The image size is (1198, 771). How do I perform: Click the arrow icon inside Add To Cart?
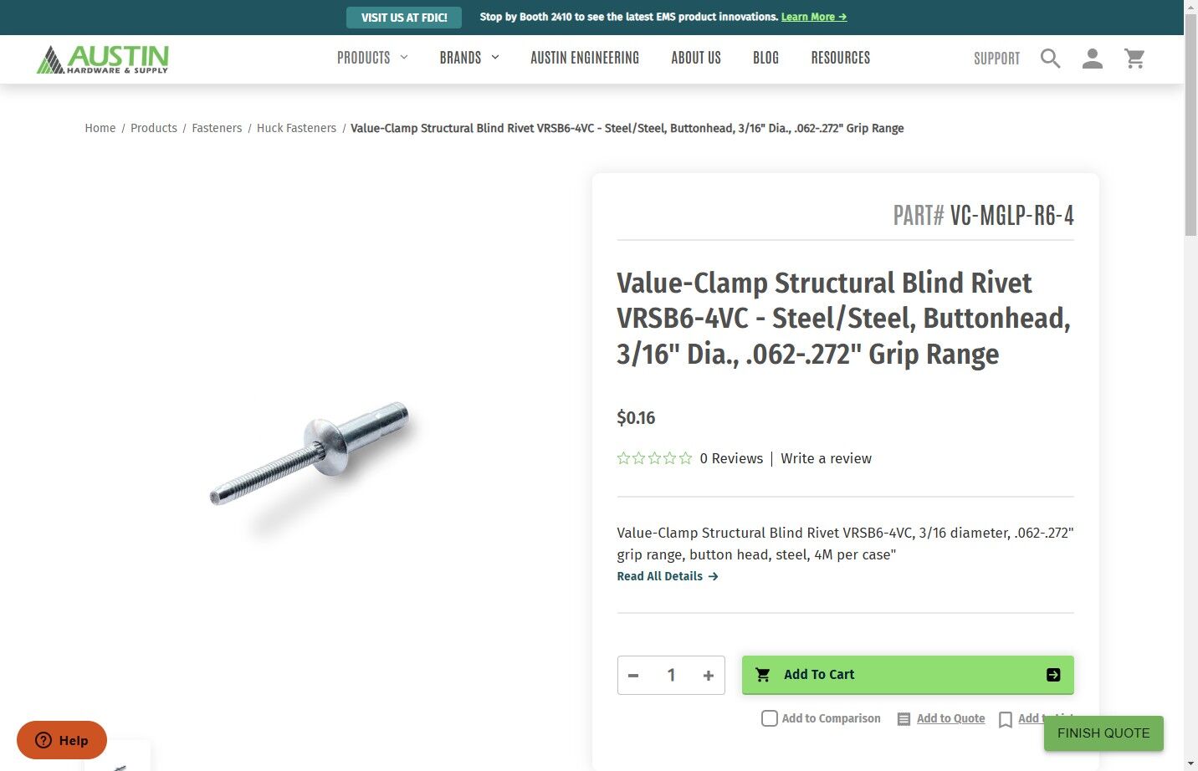(x=1053, y=675)
